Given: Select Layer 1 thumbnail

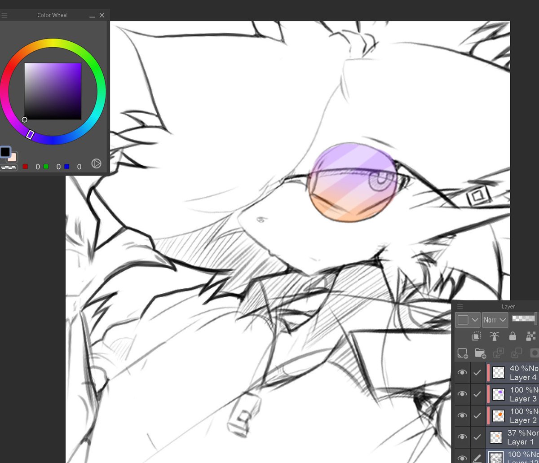Looking at the screenshot, I should coord(495,437).
